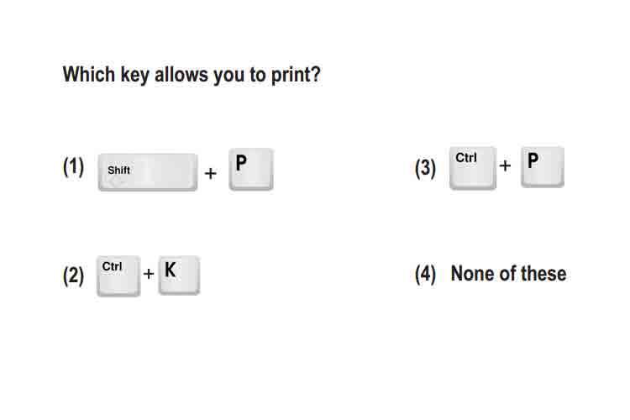The image size is (630, 420).
Task: Click the Shift key image
Action: coord(148,172)
